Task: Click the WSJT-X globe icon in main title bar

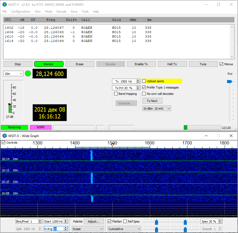Action: 5,4
